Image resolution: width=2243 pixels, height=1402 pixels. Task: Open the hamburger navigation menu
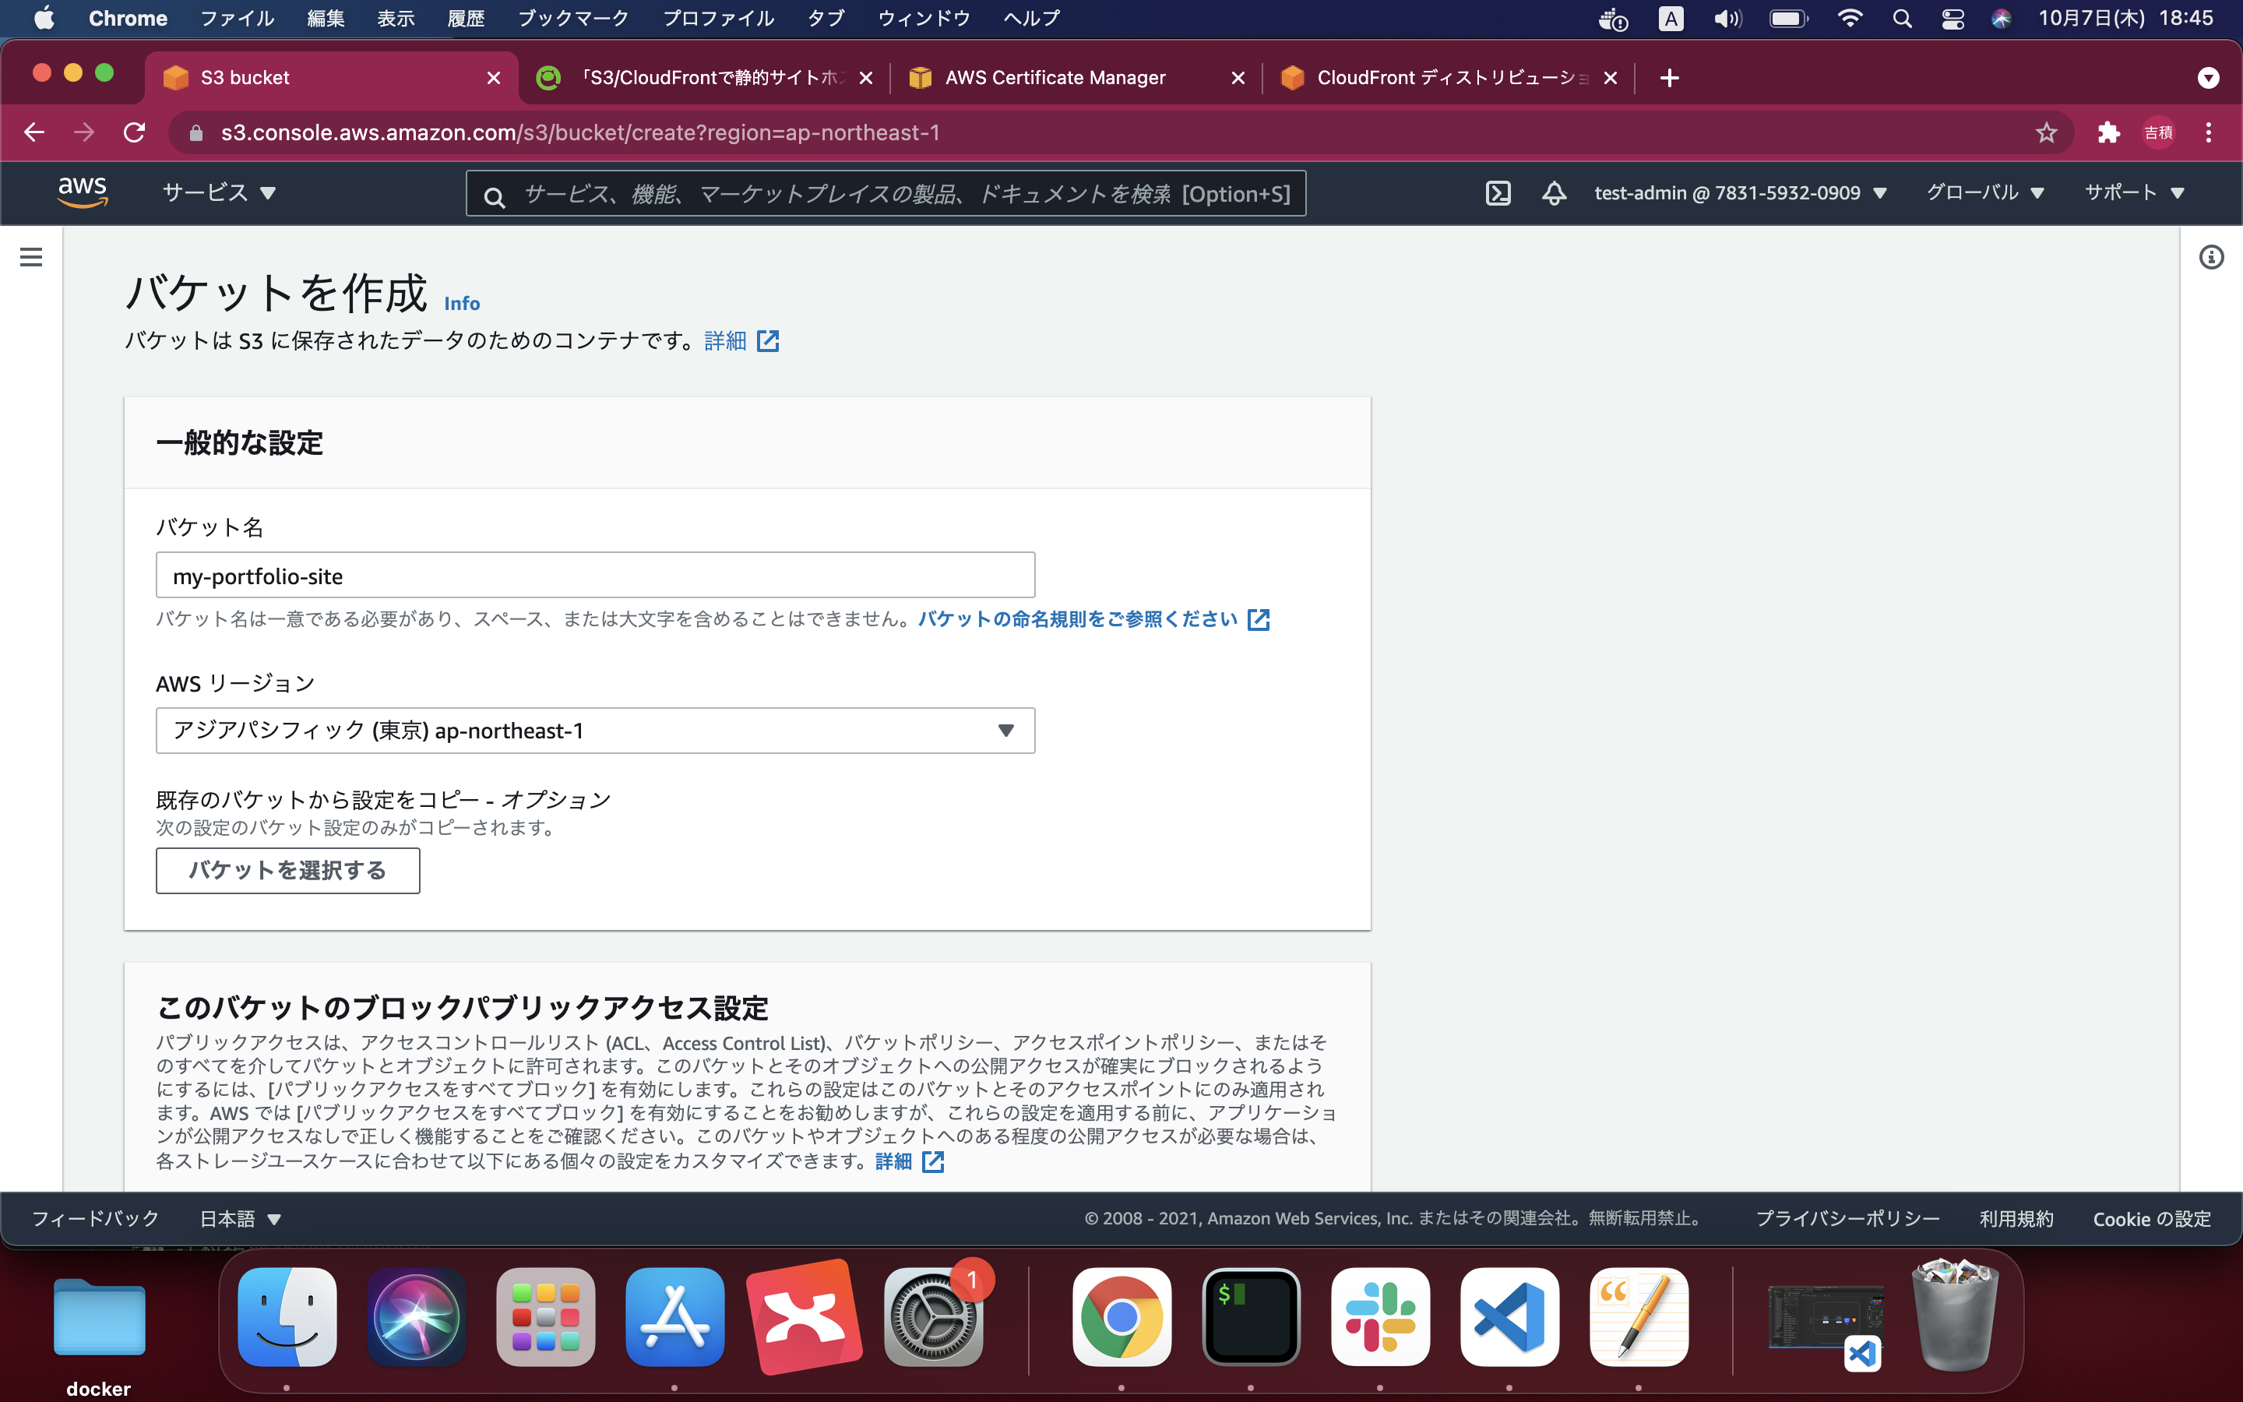click(31, 257)
